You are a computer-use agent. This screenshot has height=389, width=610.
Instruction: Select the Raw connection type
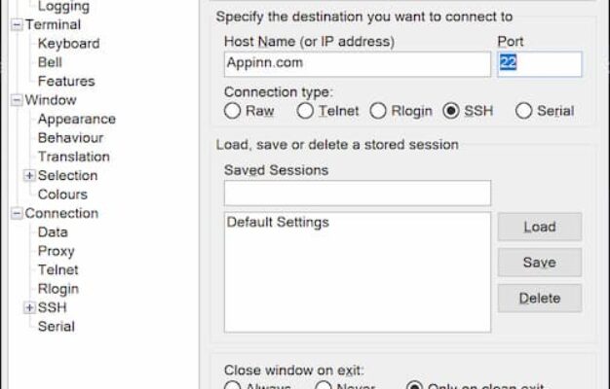pos(233,111)
